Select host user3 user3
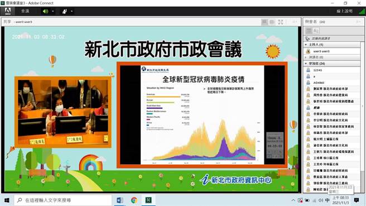Viewport: 366px width, 206px height. click(331, 51)
